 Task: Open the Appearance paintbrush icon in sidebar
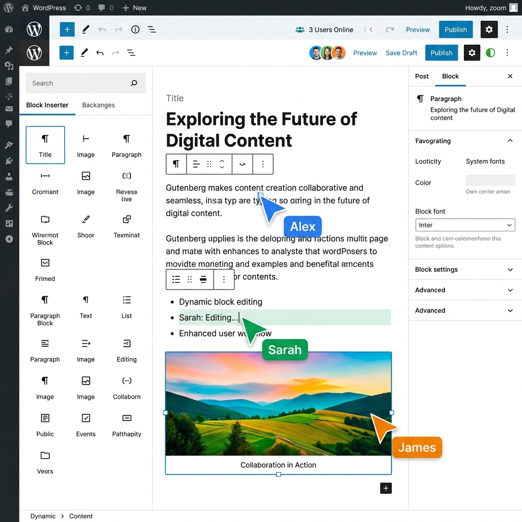9,145
